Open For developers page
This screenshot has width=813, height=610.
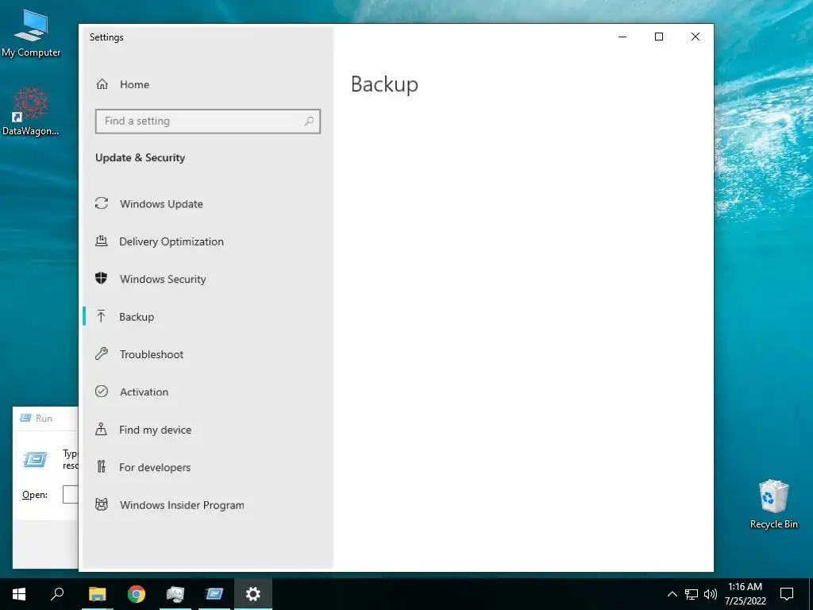coord(207,467)
